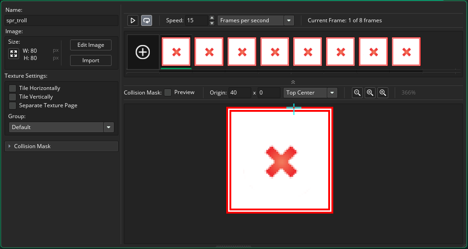Open the Frames per second dropdown
Image resolution: width=468 pixels, height=249 pixels.
click(256, 20)
